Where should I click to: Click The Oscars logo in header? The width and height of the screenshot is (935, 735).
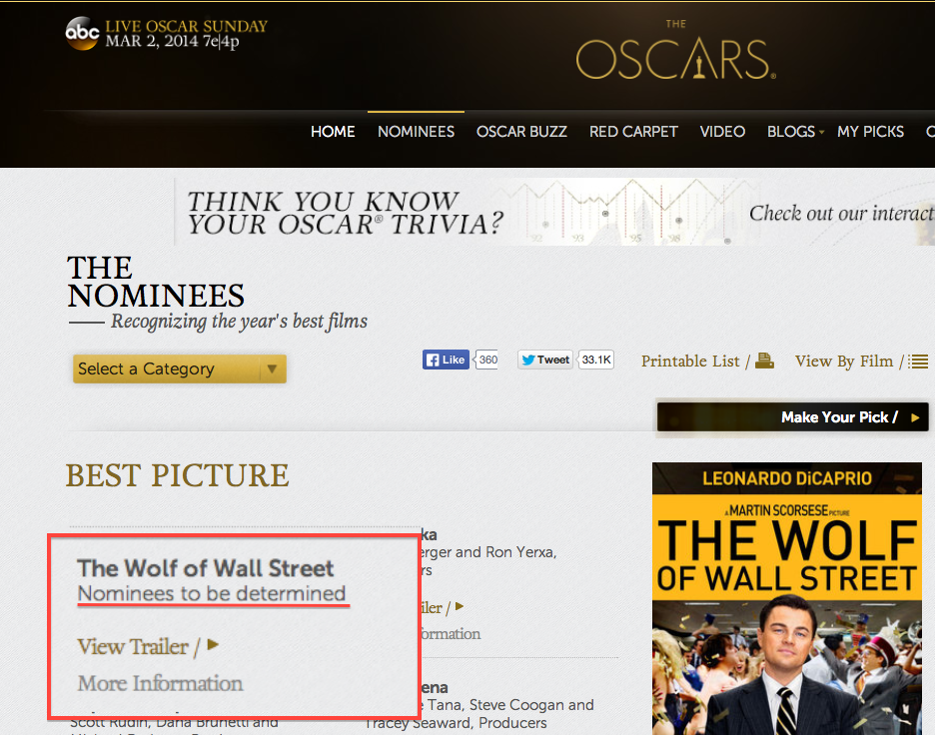[675, 51]
